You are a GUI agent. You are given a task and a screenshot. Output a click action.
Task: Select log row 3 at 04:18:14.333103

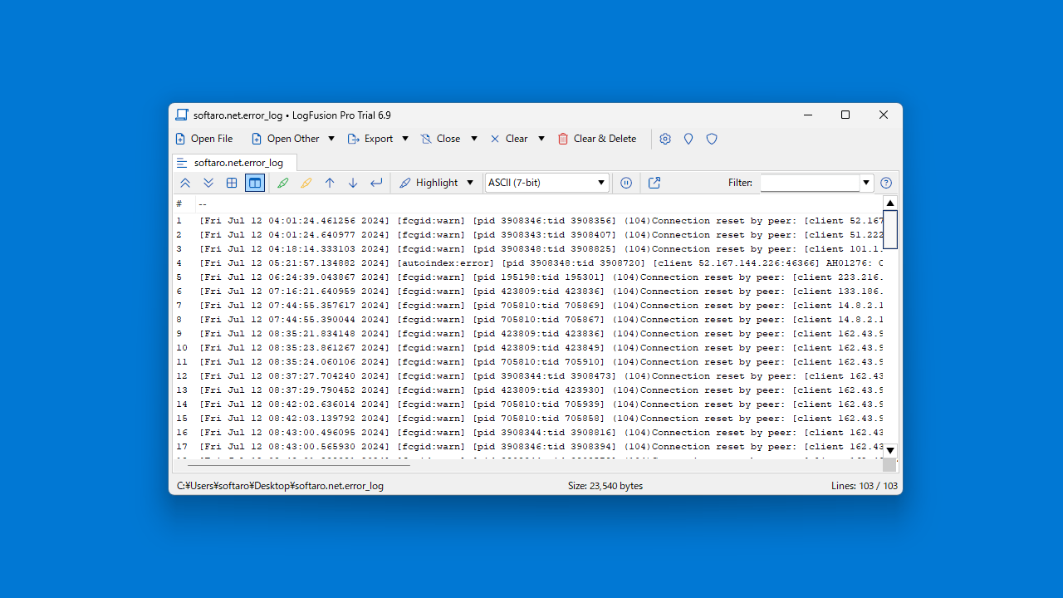pos(527,249)
